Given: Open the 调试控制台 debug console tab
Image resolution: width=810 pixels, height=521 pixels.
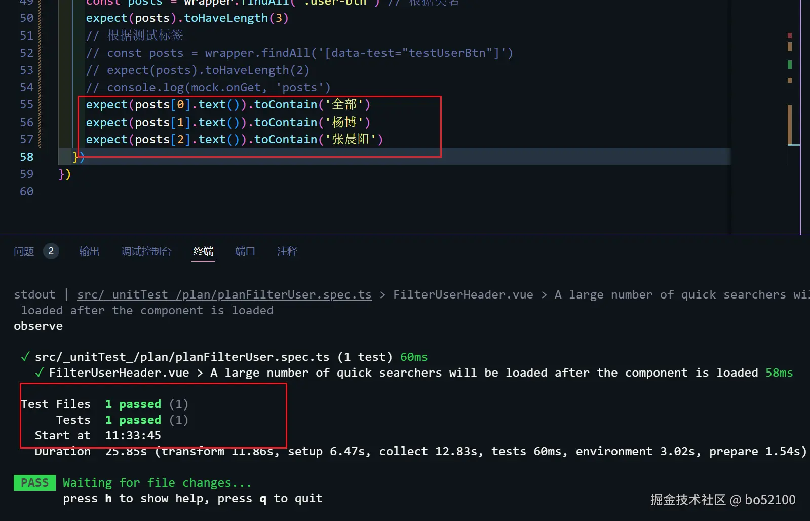Looking at the screenshot, I should click(146, 251).
